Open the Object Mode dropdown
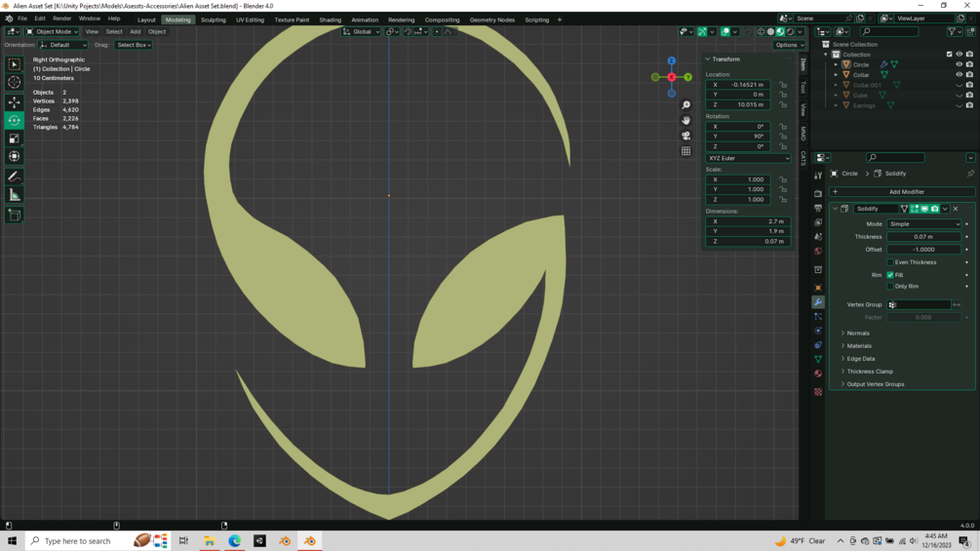The height and width of the screenshot is (551, 980). pyautogui.click(x=52, y=32)
